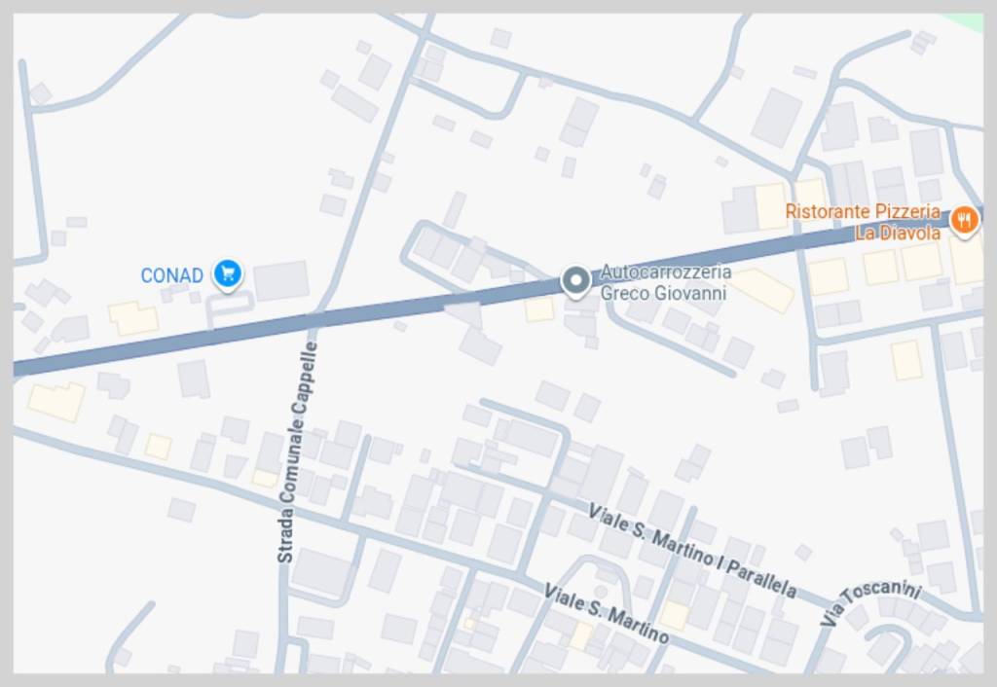997x687 pixels.
Task: Select the small yellow building beside the Autocarrozzeria pin
Action: click(x=539, y=309)
